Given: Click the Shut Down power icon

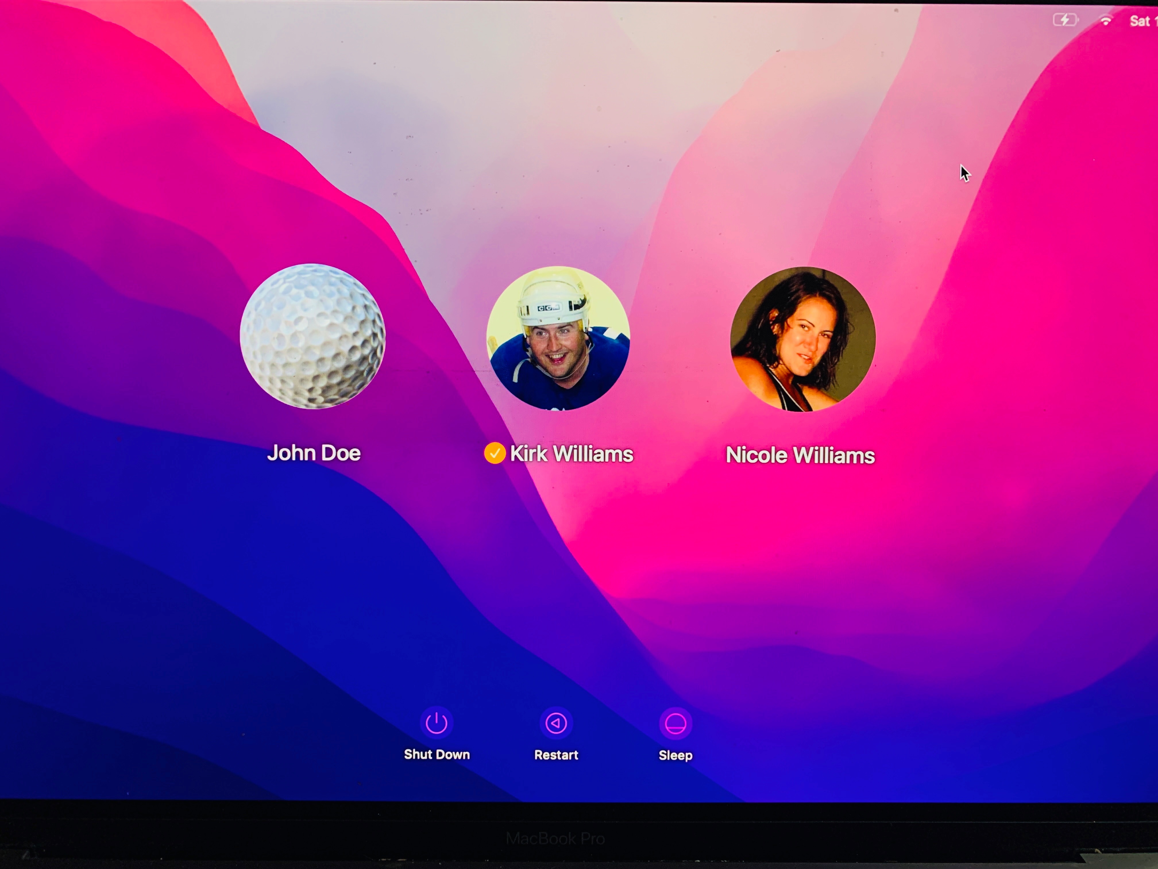Looking at the screenshot, I should 436,723.
